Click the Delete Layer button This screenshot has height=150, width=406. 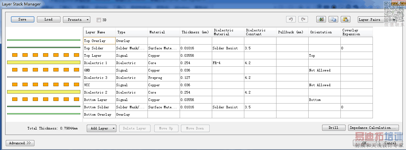pyautogui.click(x=134, y=128)
